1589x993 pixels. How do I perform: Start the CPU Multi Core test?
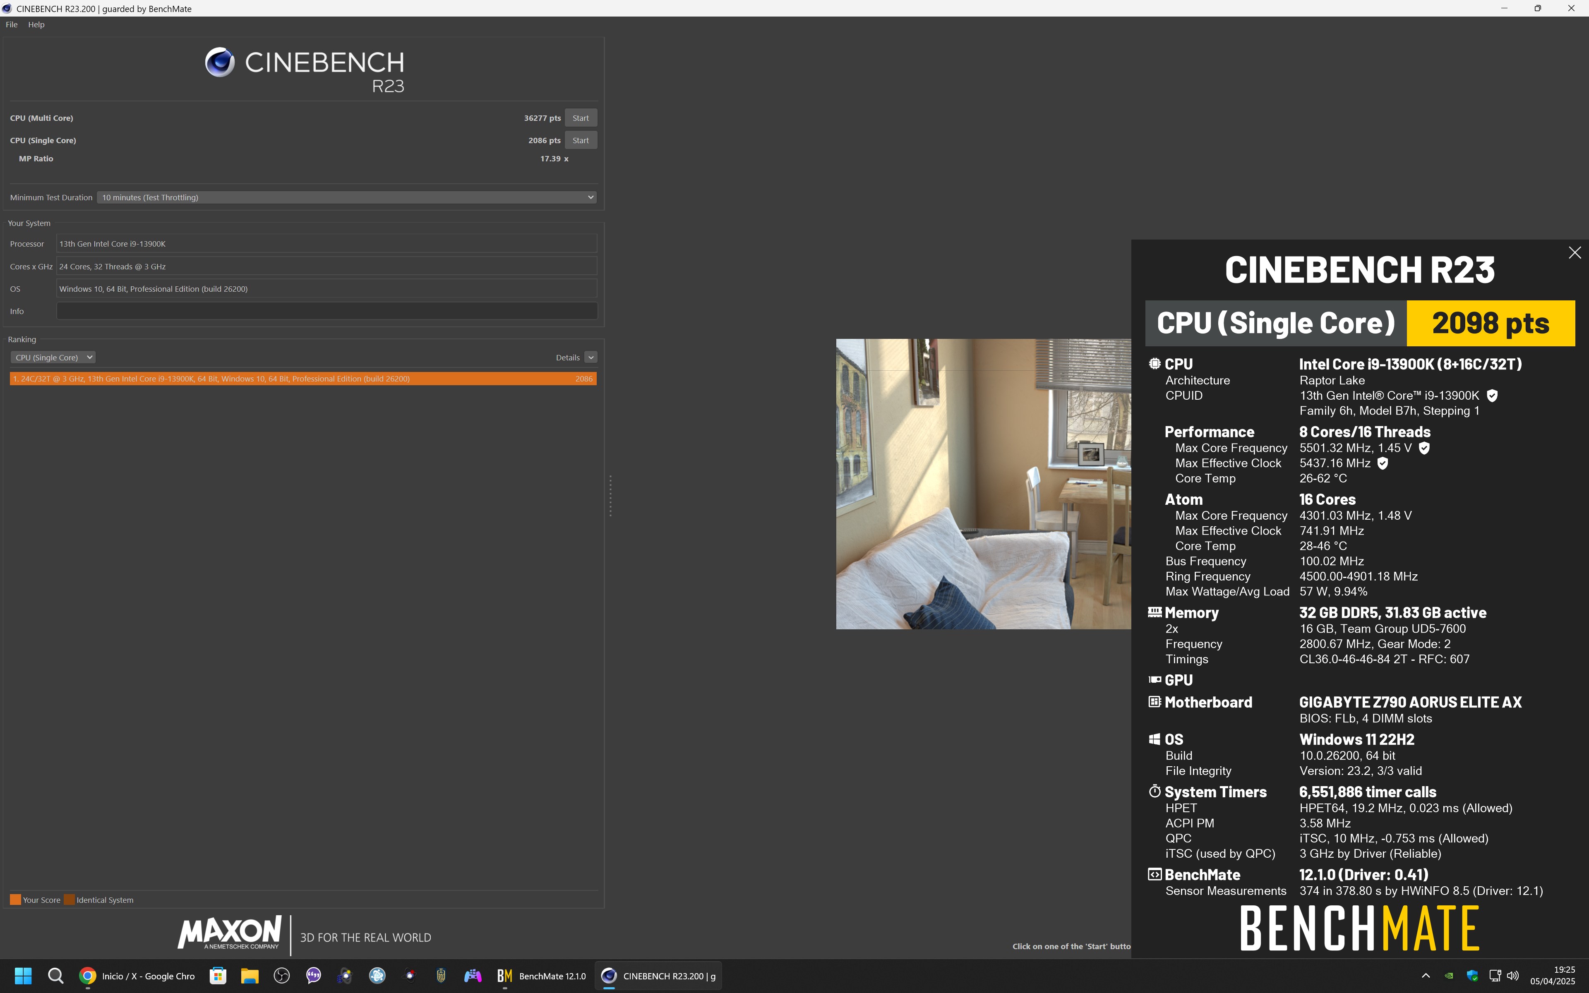tap(581, 118)
